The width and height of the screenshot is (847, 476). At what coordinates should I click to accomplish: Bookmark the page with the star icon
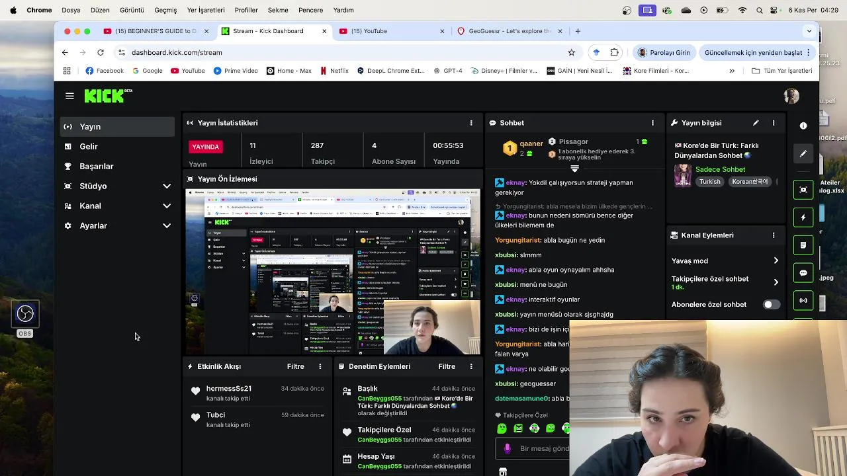572,52
